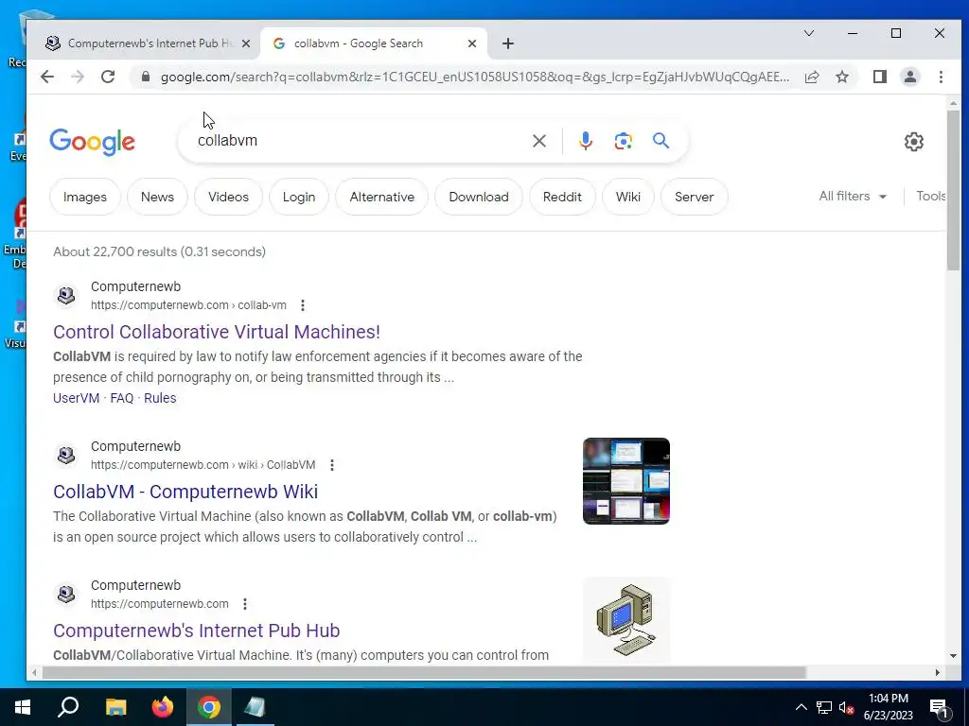Open Windows taskbar search

coord(68,707)
